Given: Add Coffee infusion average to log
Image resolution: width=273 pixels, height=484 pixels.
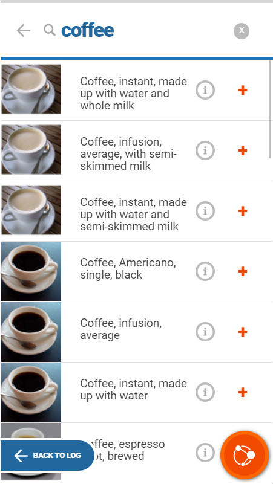Looking at the screenshot, I should (x=243, y=332).
